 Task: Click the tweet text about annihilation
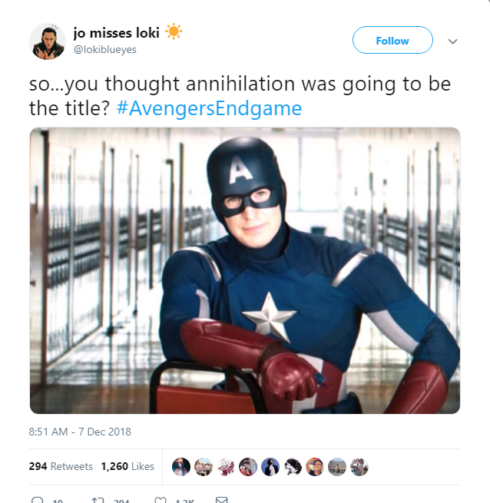pyautogui.click(x=240, y=96)
